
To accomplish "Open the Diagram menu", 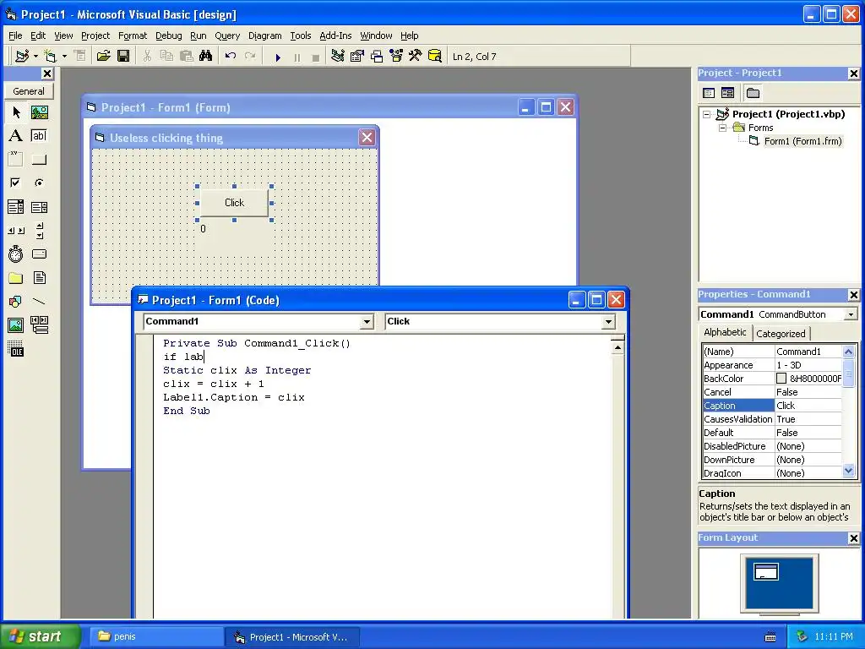I will [264, 35].
